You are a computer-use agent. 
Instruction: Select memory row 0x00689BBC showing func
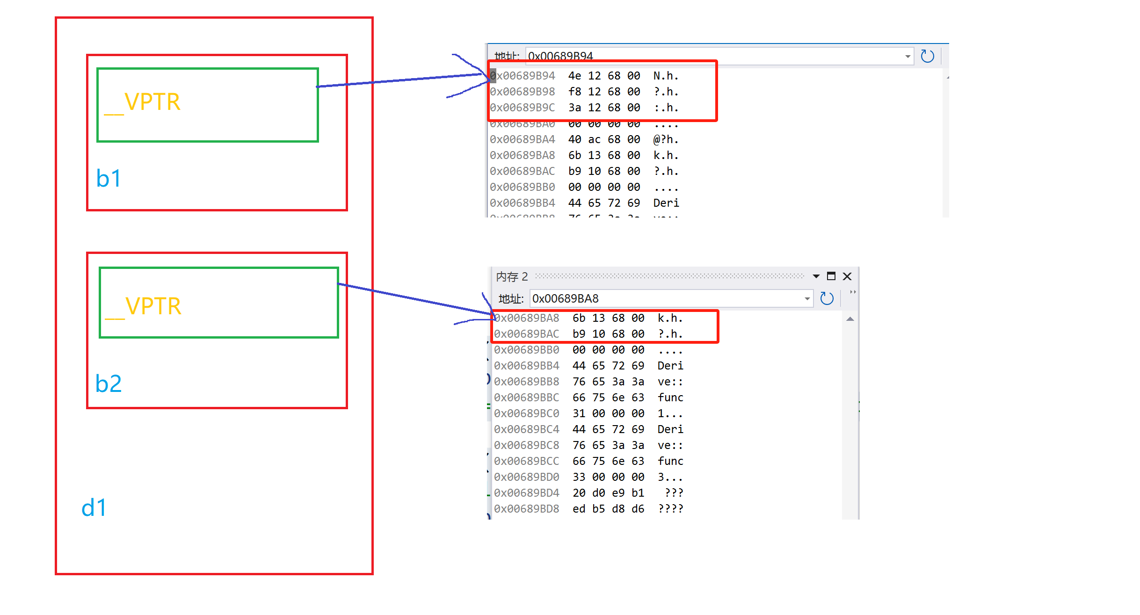(x=588, y=398)
